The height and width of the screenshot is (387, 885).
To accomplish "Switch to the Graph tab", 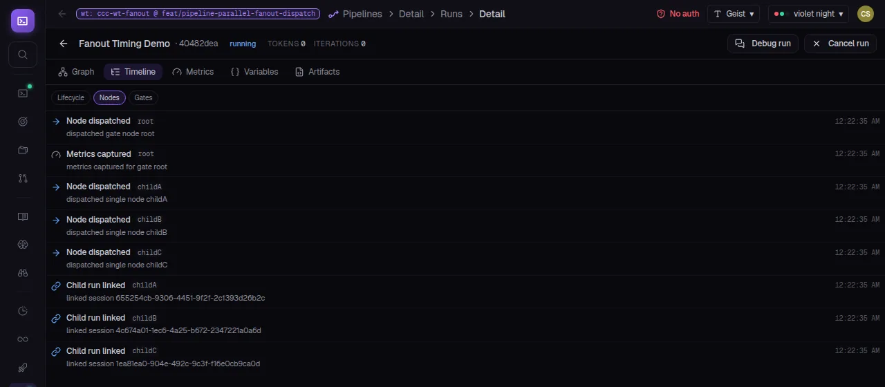I will click(x=76, y=72).
